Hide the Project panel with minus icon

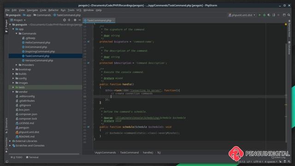80,20
